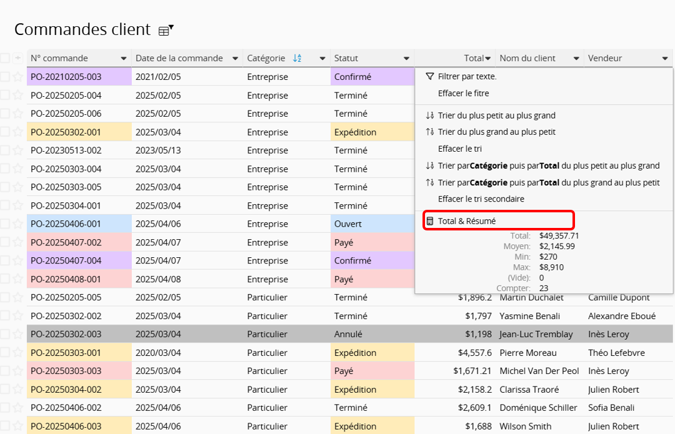Open the sheet view switcher beside Commandes client

(166, 30)
